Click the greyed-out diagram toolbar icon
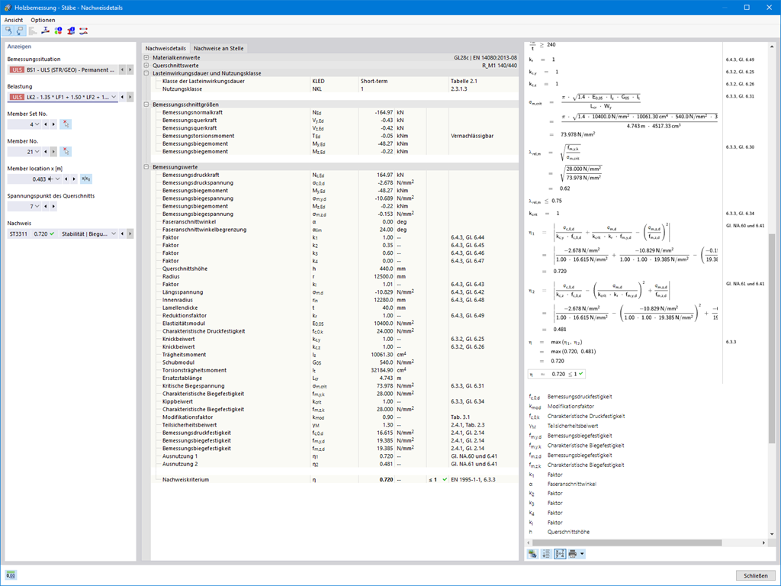The width and height of the screenshot is (781, 586). 33,31
